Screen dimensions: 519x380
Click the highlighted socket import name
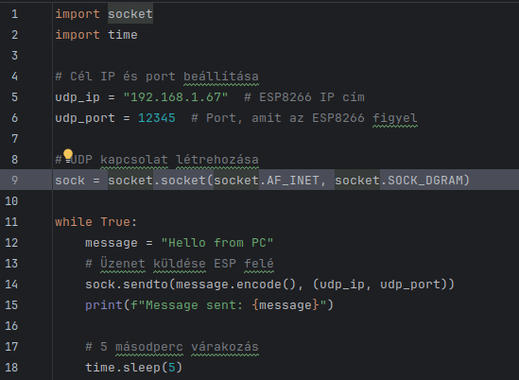click(x=130, y=14)
